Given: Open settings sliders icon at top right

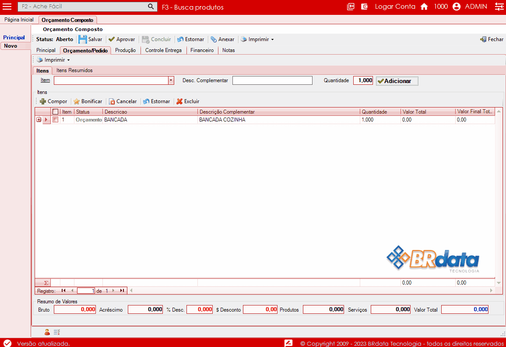Looking at the screenshot, I should click(499, 7).
